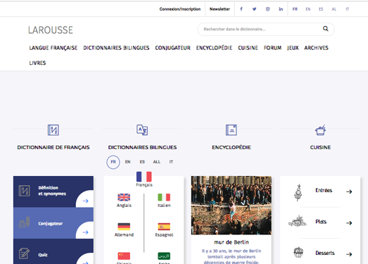Open the Encyclopédie nav menu item

pyautogui.click(x=214, y=48)
